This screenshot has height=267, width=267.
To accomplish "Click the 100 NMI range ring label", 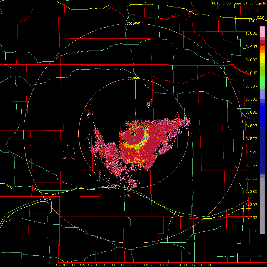I will pos(133,23).
